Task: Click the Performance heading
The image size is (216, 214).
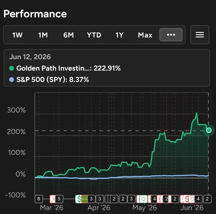Action: [35, 14]
